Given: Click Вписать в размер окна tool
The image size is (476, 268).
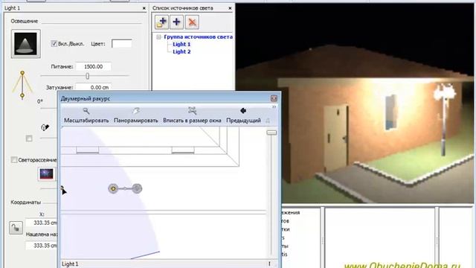Looking at the screenshot, I should coord(192,115).
